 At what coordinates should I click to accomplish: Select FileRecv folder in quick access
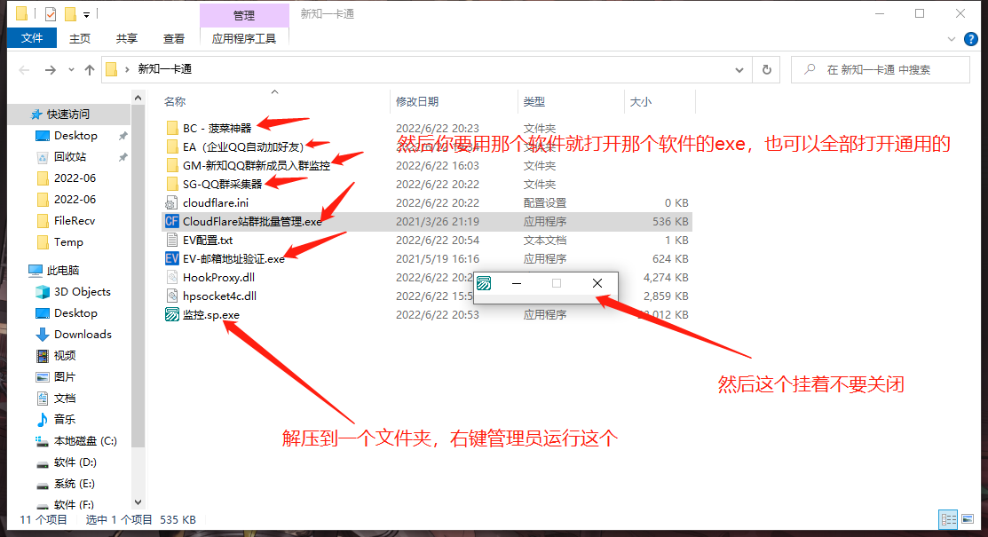click(x=75, y=221)
